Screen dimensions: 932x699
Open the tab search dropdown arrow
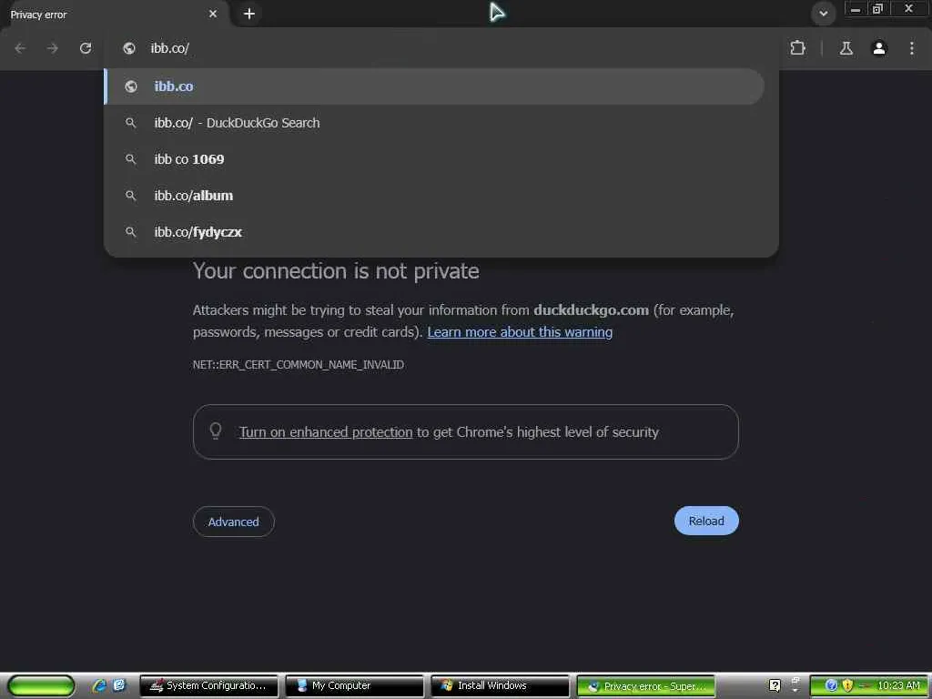click(823, 13)
